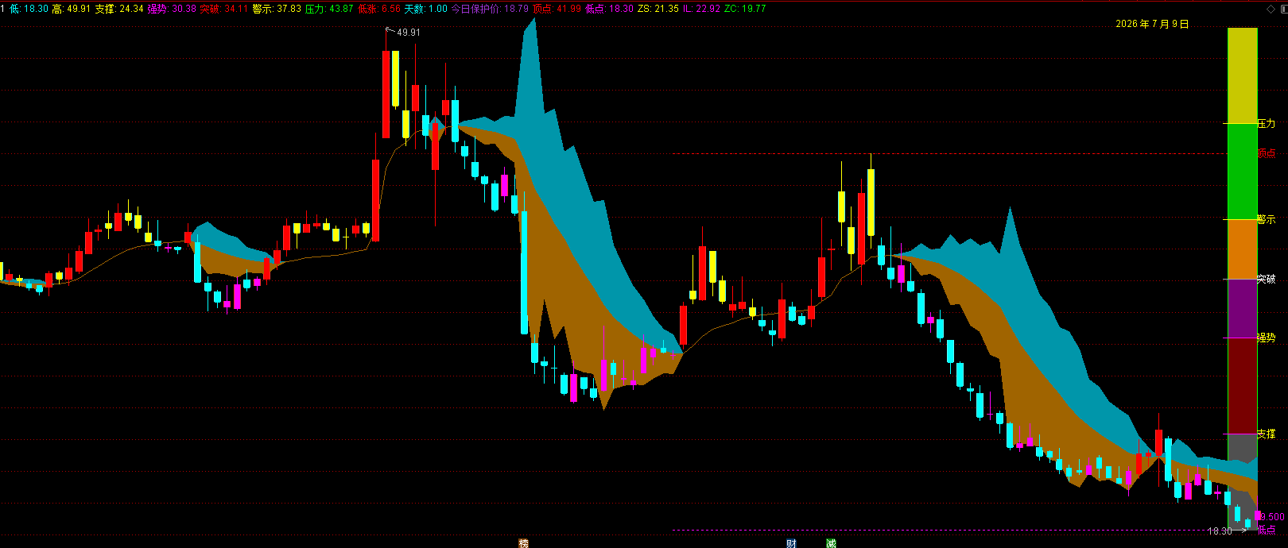The height and width of the screenshot is (548, 1288).
Task: Click the green zone between 压力 and 警示
Action: click(1243, 172)
